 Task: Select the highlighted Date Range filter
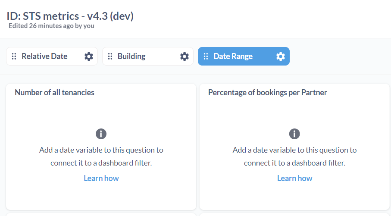coord(244,56)
